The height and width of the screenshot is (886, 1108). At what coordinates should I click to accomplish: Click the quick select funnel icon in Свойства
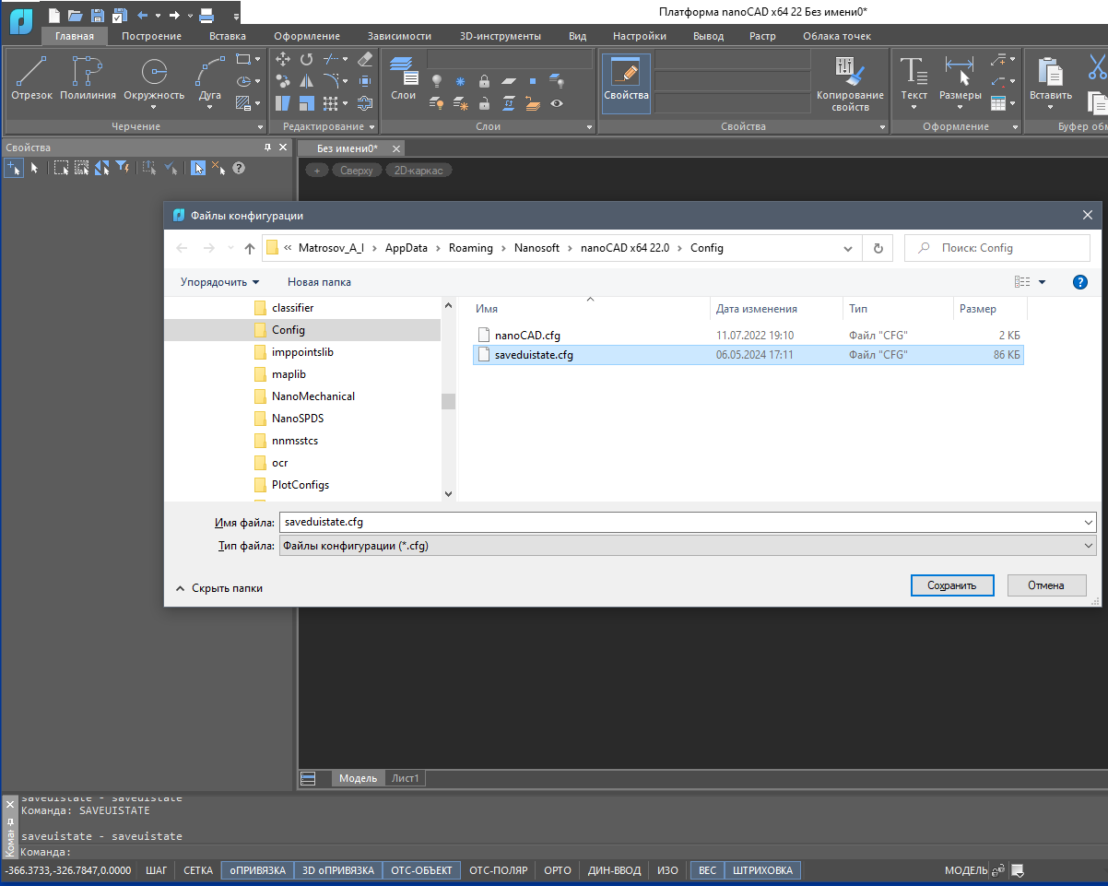tap(122, 168)
